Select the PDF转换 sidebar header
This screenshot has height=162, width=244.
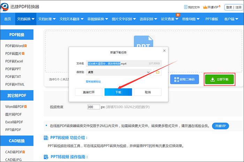pos(17,35)
